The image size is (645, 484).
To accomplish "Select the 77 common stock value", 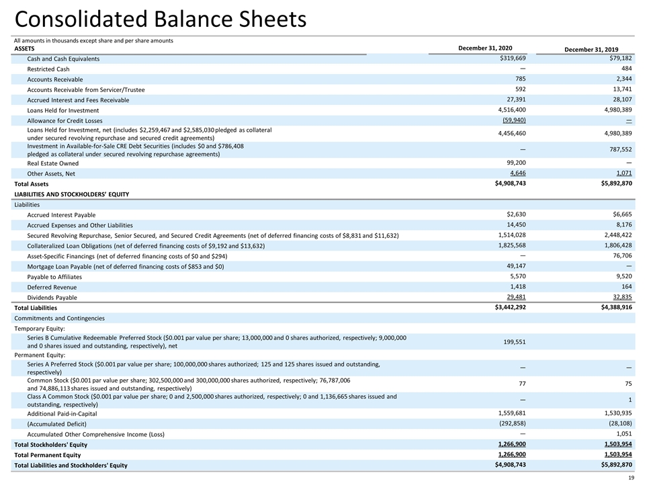I will point(522,384).
